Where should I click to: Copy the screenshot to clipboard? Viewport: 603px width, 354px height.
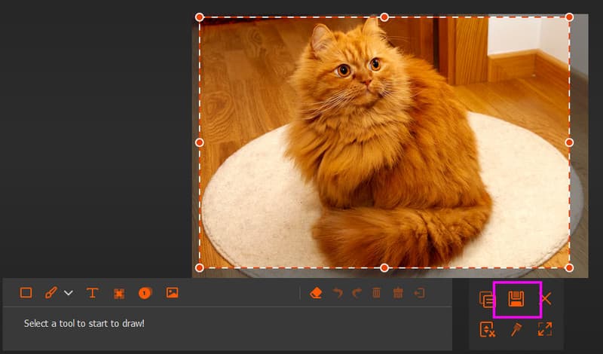click(x=487, y=300)
